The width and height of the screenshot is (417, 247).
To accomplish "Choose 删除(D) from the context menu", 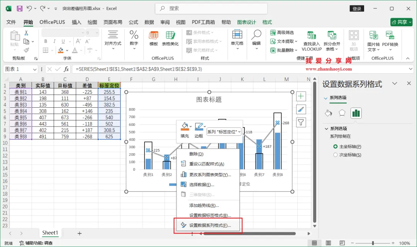I will [x=208, y=154].
